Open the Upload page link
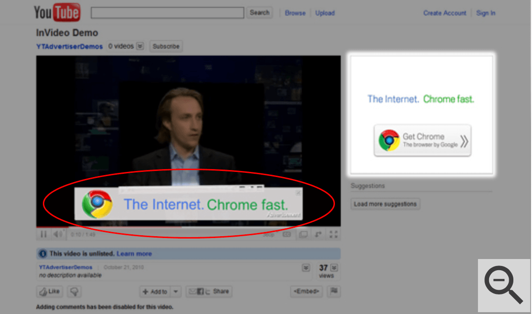532x314 pixels. pos(325,13)
